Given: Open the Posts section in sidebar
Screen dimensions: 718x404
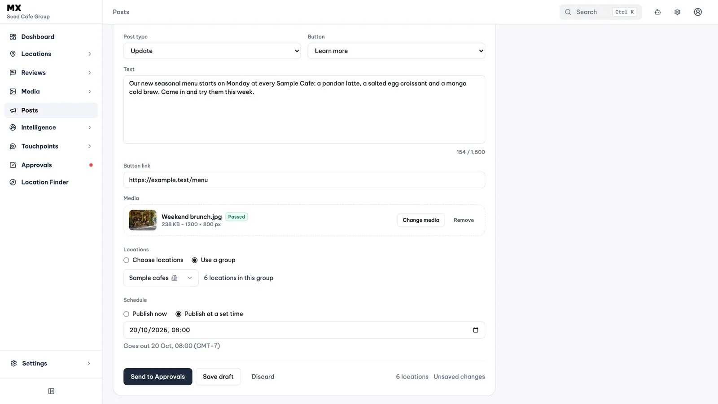Looking at the screenshot, I should tap(51, 110).
